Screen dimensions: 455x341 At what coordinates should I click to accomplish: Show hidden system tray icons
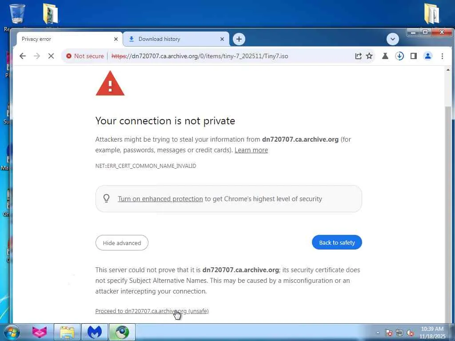[378, 333]
